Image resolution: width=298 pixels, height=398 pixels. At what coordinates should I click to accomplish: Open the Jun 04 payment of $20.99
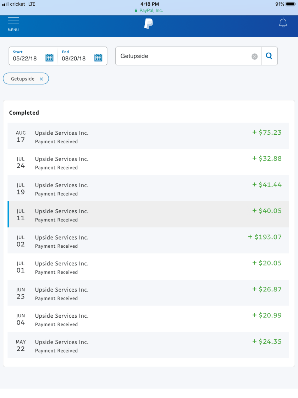pos(148,319)
